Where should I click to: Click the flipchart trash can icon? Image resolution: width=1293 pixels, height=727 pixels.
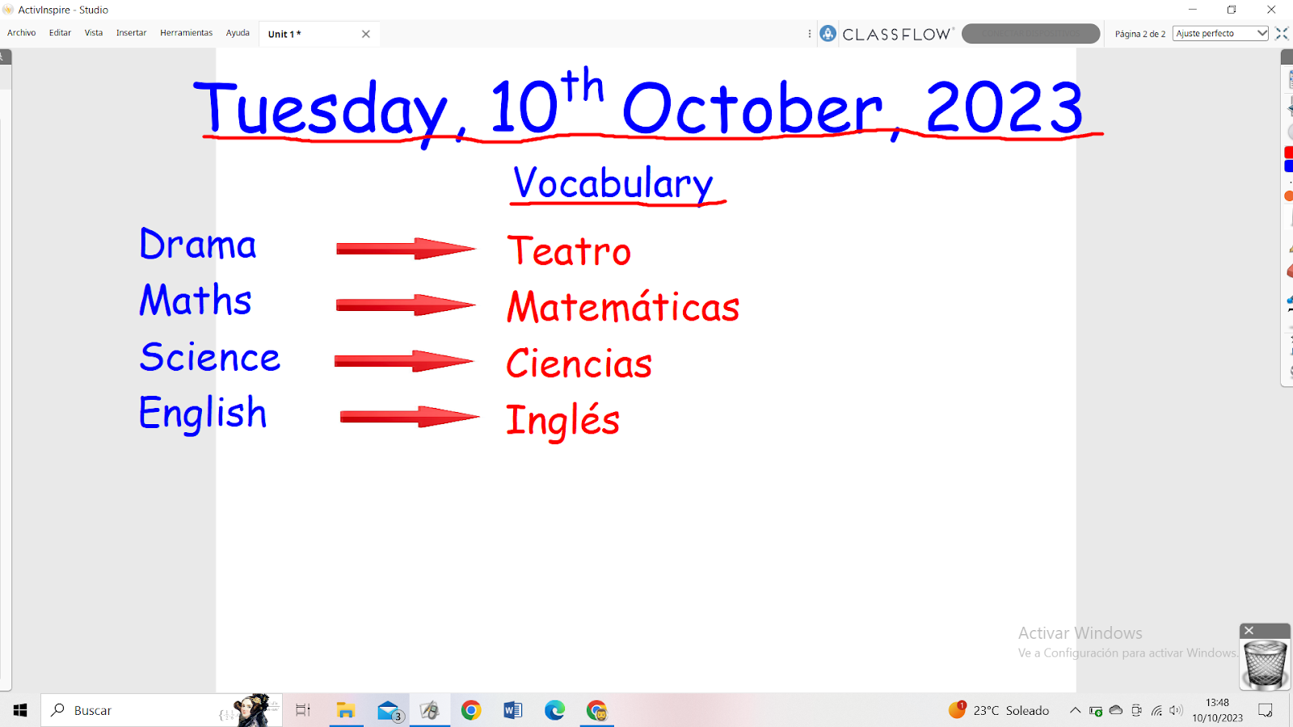[1265, 664]
